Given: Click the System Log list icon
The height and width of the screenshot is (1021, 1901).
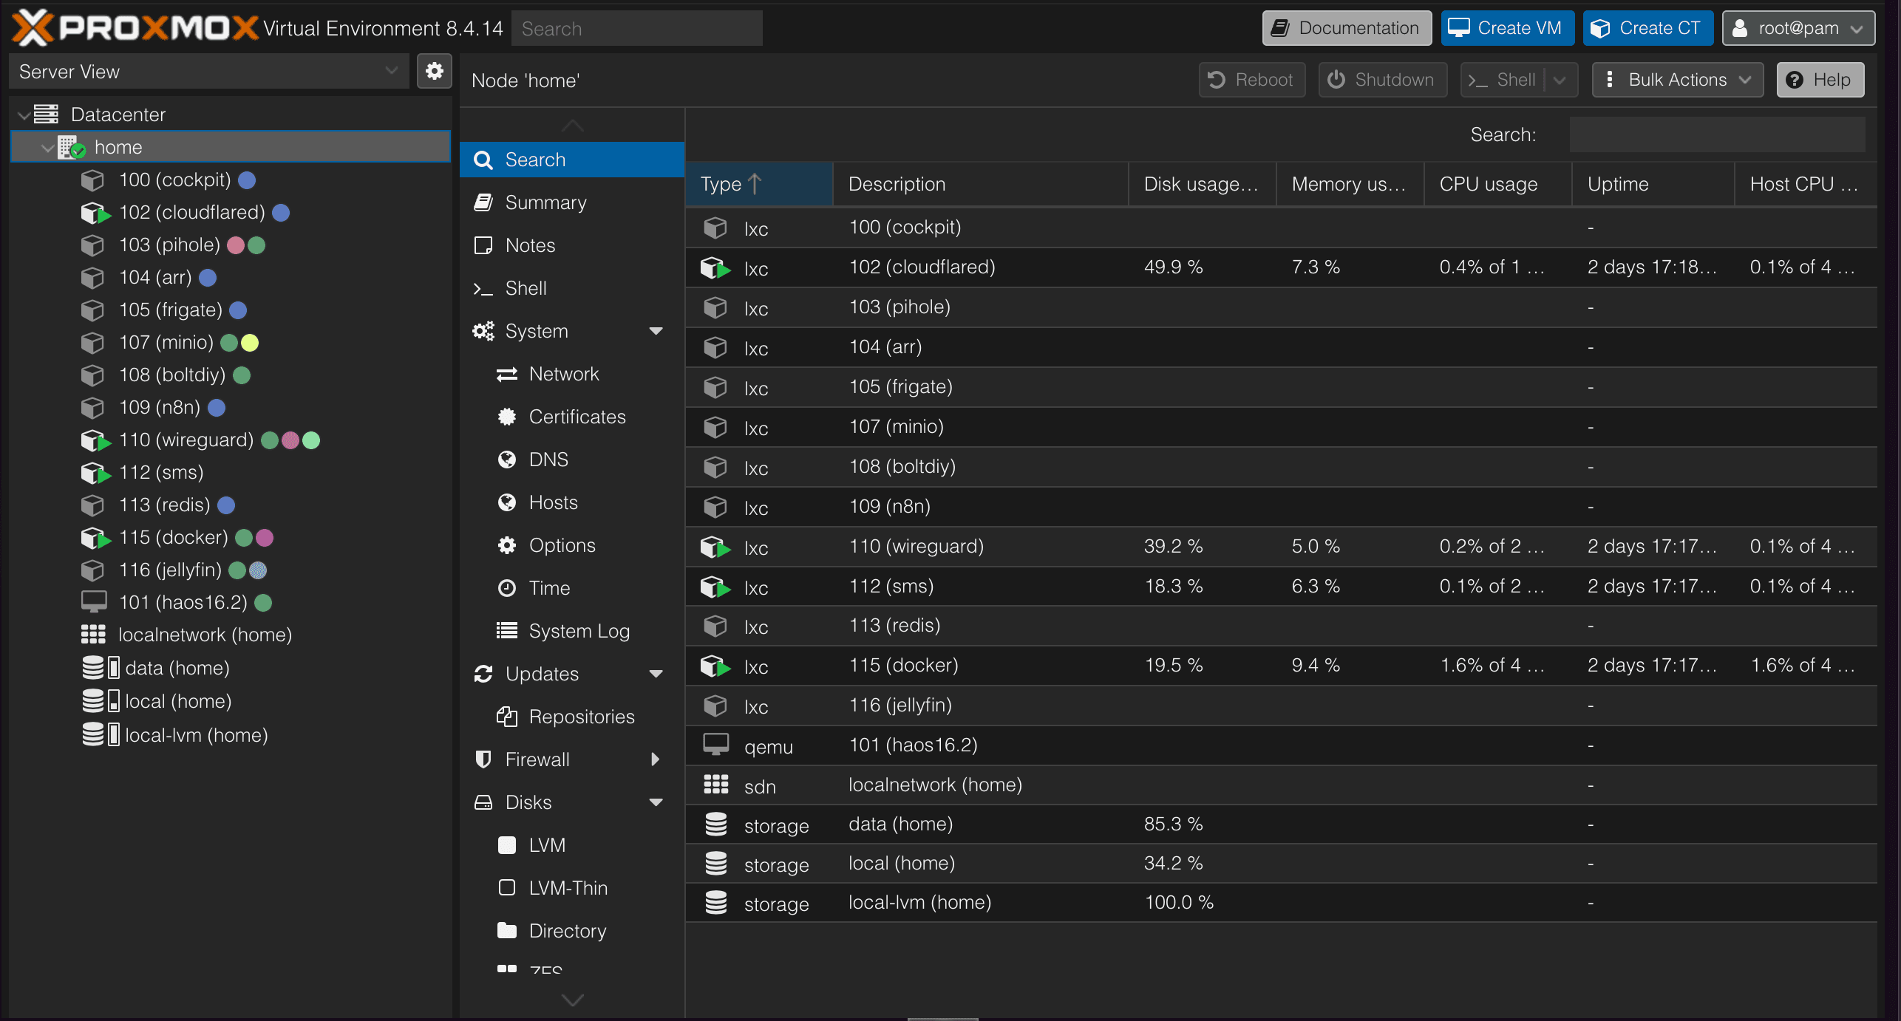Looking at the screenshot, I should click(x=507, y=631).
